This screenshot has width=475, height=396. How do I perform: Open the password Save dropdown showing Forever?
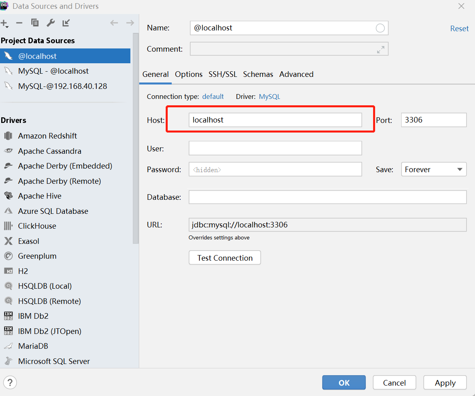coord(434,169)
